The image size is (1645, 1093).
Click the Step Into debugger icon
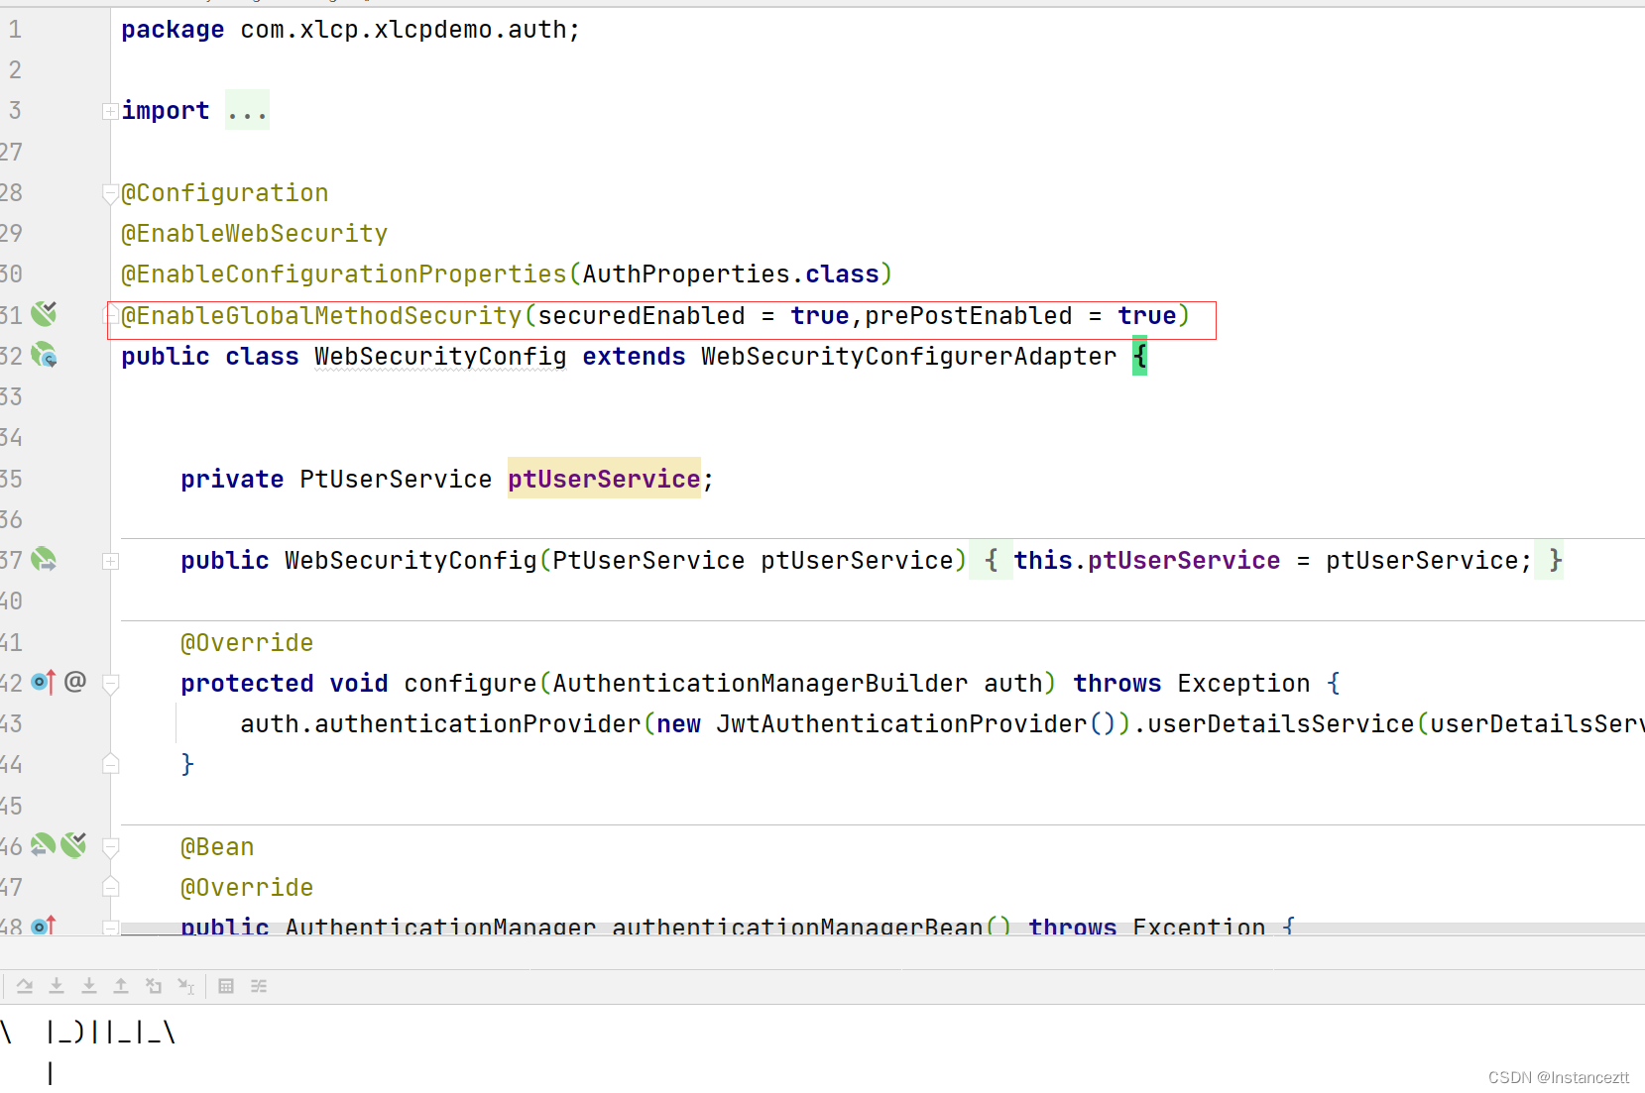tap(57, 986)
